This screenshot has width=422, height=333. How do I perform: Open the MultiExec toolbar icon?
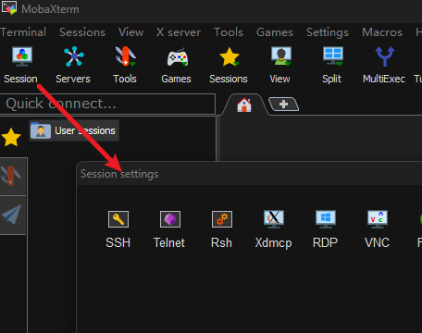coord(384,65)
